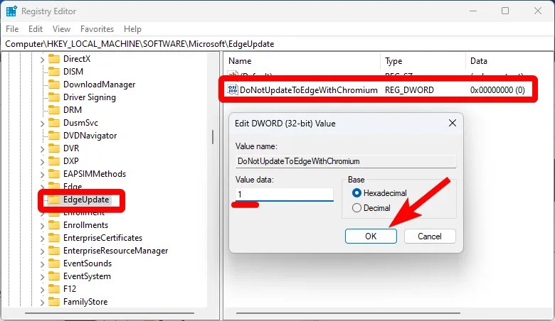Expand the EventSounds key
Image resolution: width=555 pixels, height=321 pixels.
(x=42, y=264)
